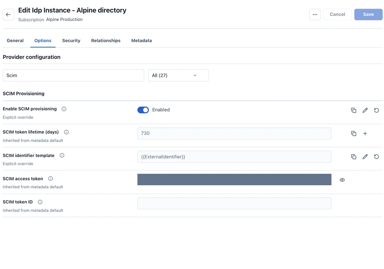Copy the SCIM identifier template value
The width and height of the screenshot is (384, 269).
pos(353,157)
